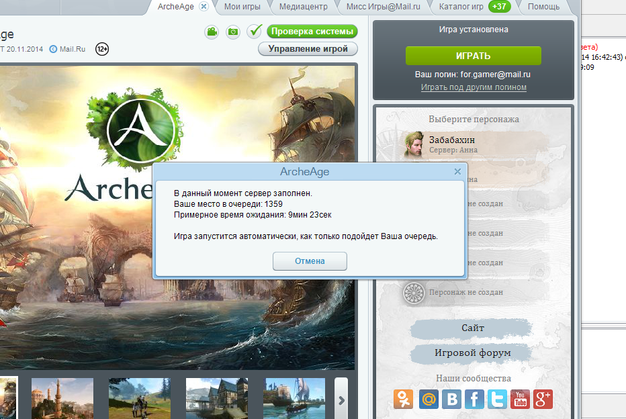The height and width of the screenshot is (419, 626).
Task: Click the Играть под другим логином link
Action: [x=474, y=87]
